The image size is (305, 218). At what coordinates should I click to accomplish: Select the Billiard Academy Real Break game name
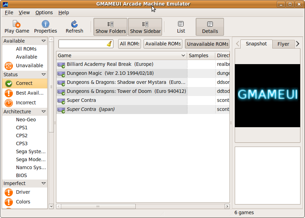click(110, 64)
